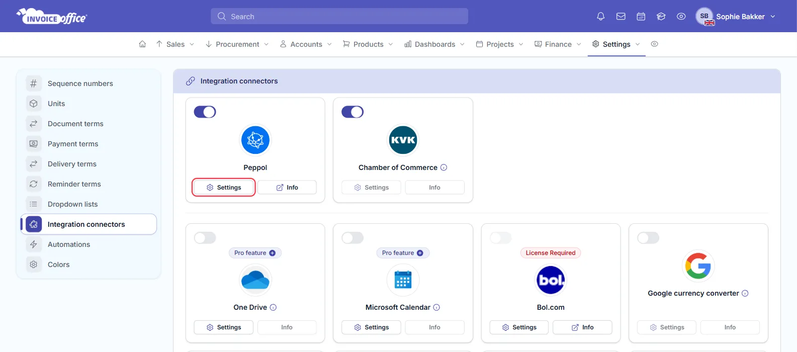The width and height of the screenshot is (797, 352).
Task: Click the Delivery terms arrows icon
Action: pos(34,164)
